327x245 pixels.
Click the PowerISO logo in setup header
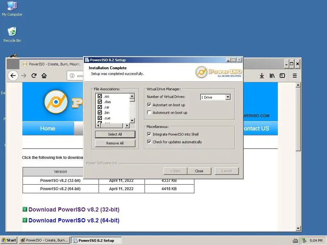[218, 72]
